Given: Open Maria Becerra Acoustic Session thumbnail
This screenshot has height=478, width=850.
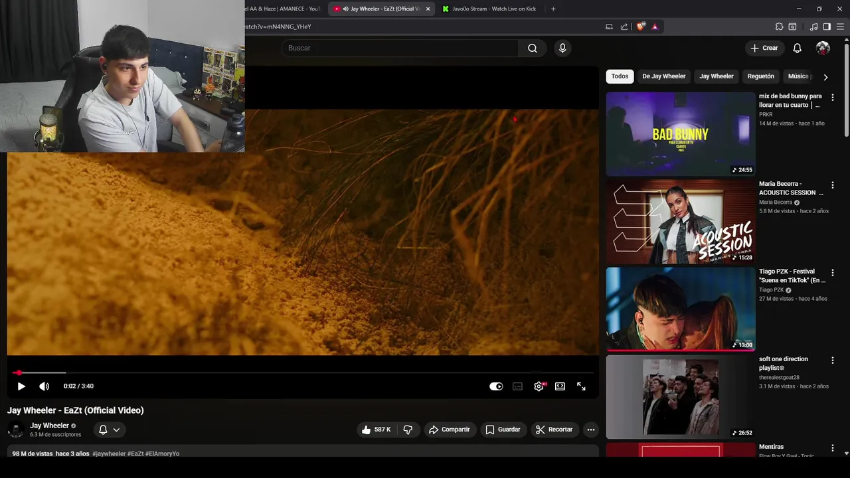Looking at the screenshot, I should (681, 222).
